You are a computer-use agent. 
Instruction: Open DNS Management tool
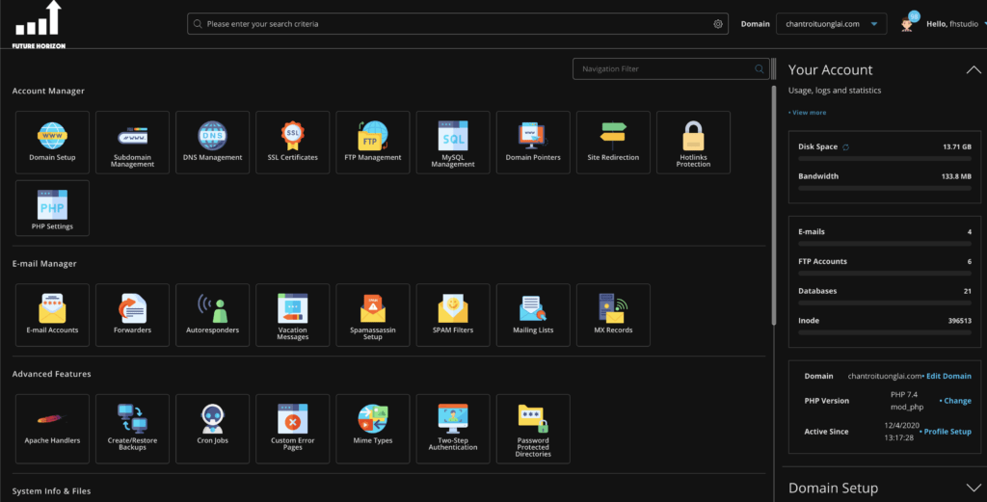[x=212, y=142]
